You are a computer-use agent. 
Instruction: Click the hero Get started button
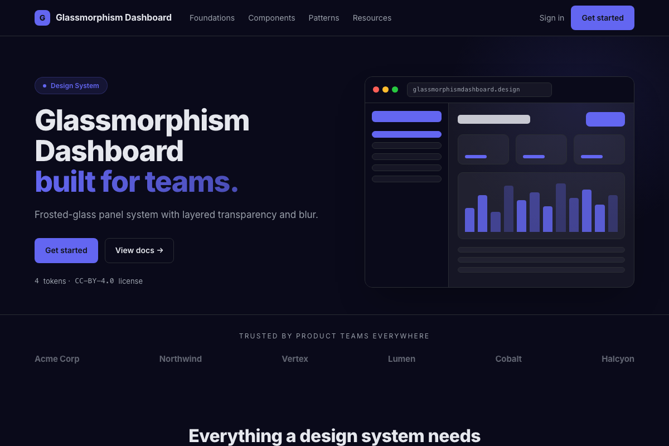point(66,250)
